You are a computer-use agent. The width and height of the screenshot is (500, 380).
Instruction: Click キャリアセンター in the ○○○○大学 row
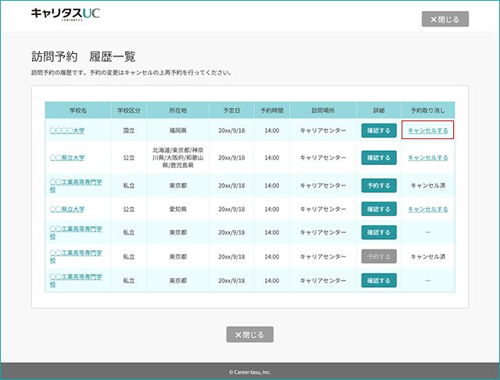323,131
